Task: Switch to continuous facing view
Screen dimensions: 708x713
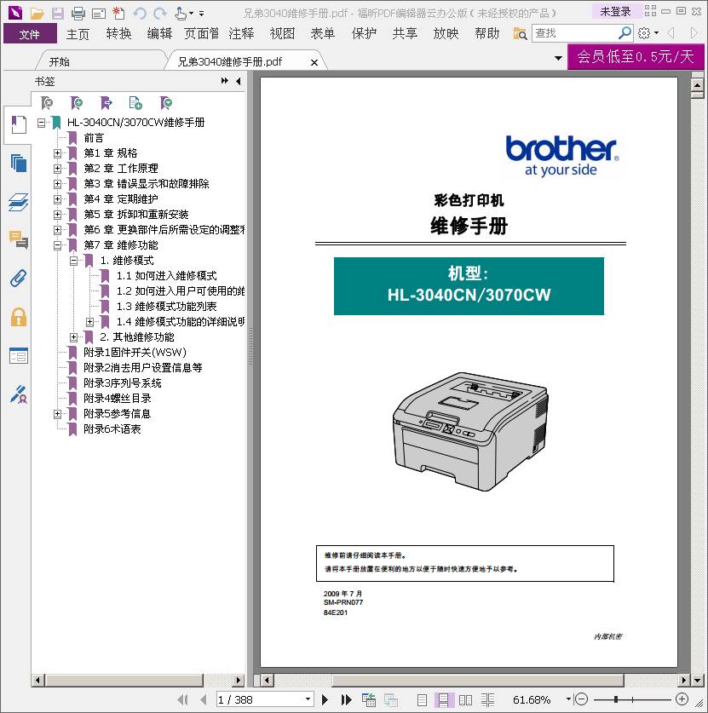Action: pyautogui.click(x=487, y=699)
